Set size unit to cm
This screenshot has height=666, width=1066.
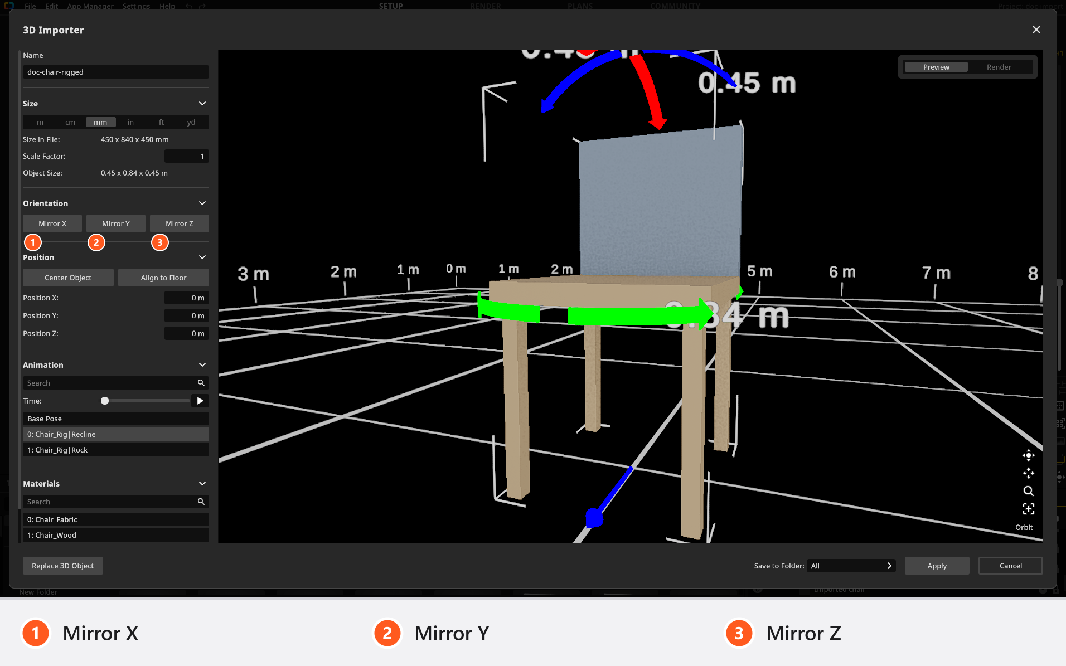pos(70,122)
